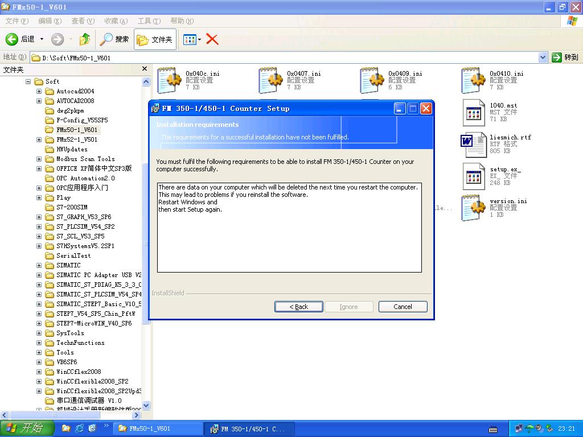Click the Ignore button in Setup dialog
Viewport: 583px width, 437px height.
348,307
